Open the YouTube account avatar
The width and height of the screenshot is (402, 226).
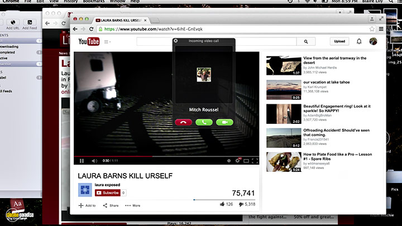point(374,41)
